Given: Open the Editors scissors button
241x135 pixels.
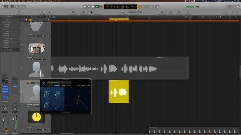Looking at the screenshot, I should coord(24,7).
